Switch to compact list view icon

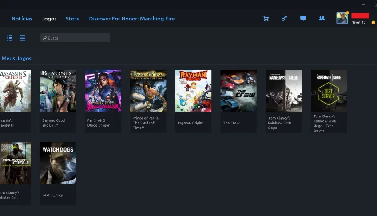tap(22, 38)
